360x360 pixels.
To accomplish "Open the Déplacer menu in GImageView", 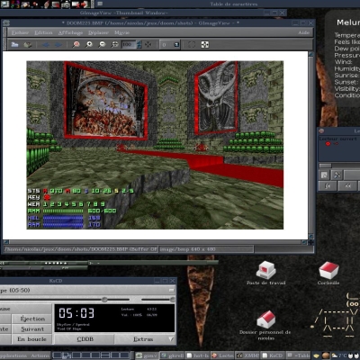I will coord(98,32).
